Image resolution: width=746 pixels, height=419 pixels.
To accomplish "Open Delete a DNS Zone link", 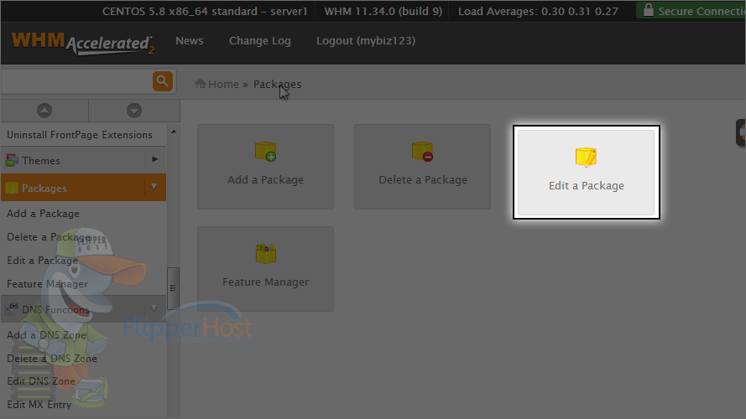I will point(52,358).
